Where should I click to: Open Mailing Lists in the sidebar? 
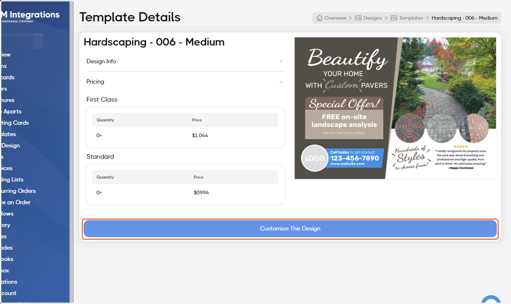12,180
